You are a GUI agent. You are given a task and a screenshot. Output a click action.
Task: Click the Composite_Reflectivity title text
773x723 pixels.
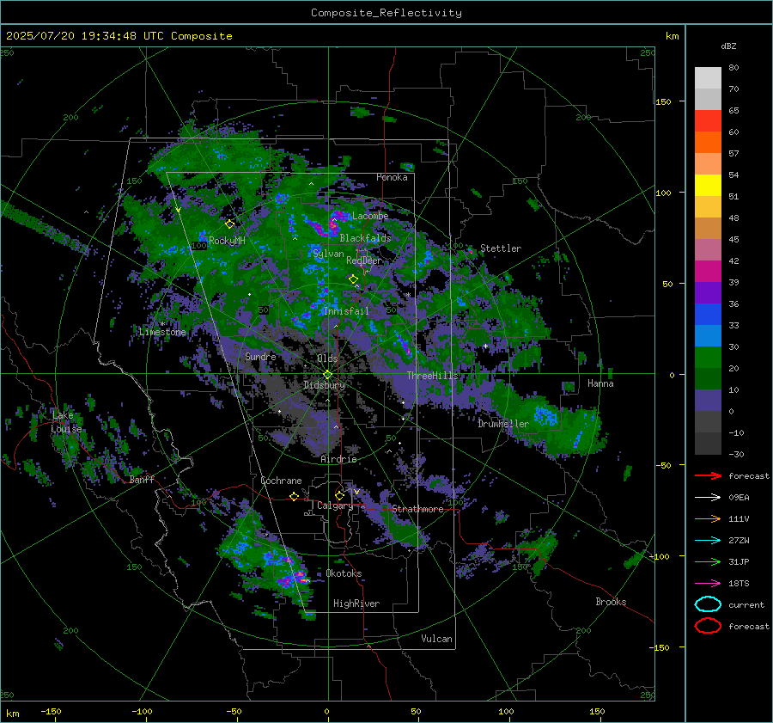386,13
